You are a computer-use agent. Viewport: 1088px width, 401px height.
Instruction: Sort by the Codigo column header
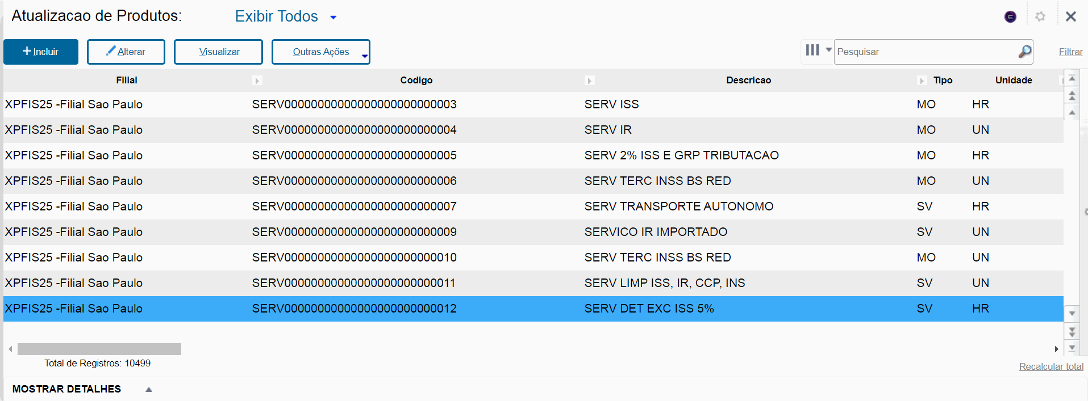416,81
